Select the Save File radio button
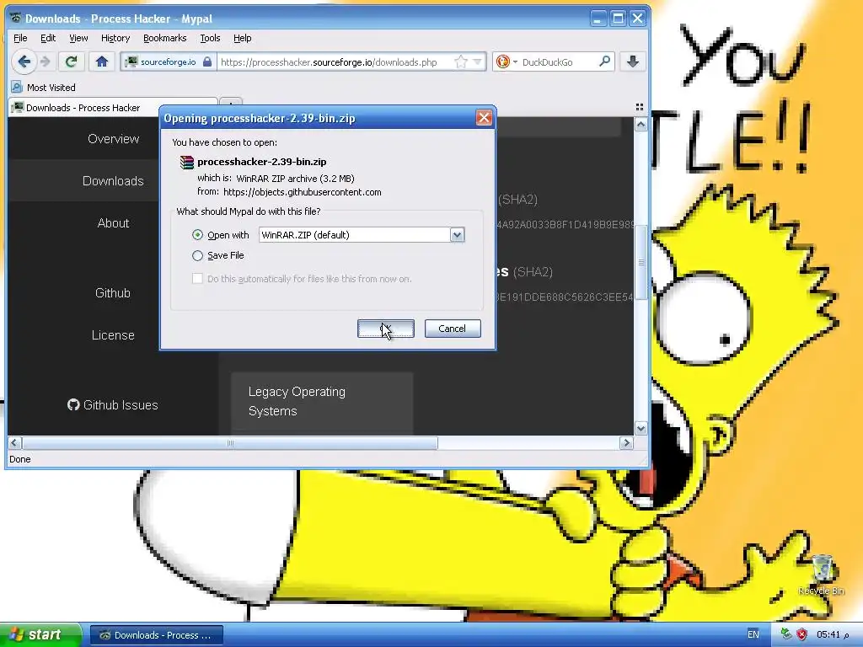This screenshot has height=647, width=863. tap(197, 255)
